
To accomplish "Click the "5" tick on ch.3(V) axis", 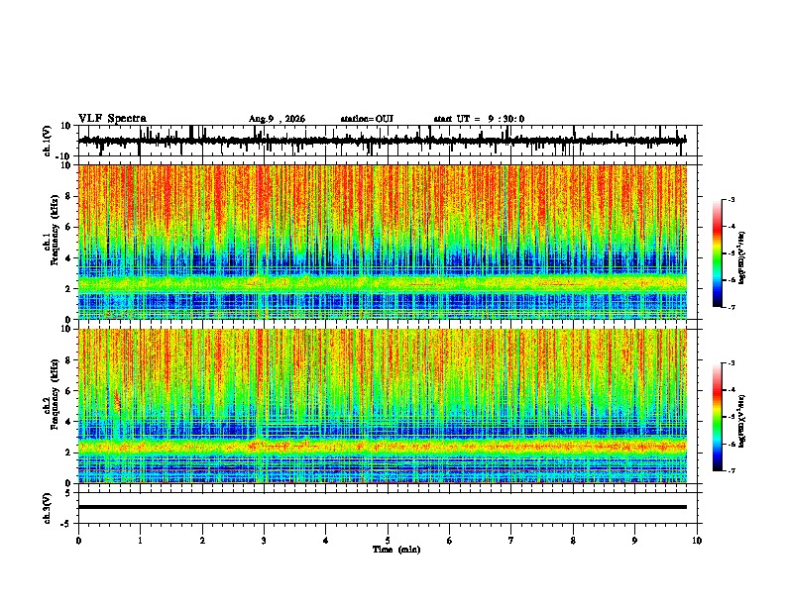I will click(x=68, y=493).
